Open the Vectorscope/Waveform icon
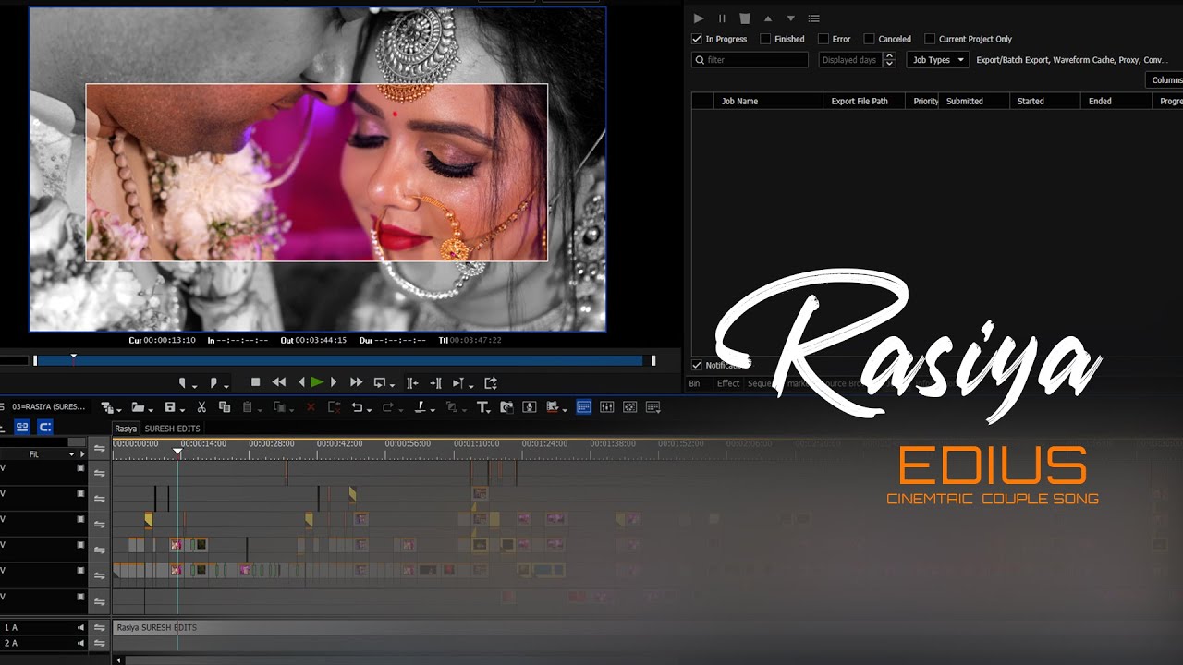The width and height of the screenshot is (1183, 665). [630, 407]
